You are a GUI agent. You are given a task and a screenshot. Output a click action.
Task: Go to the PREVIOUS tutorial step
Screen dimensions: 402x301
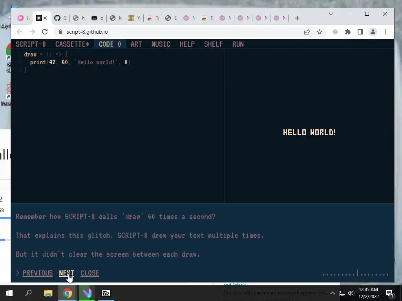point(37,273)
